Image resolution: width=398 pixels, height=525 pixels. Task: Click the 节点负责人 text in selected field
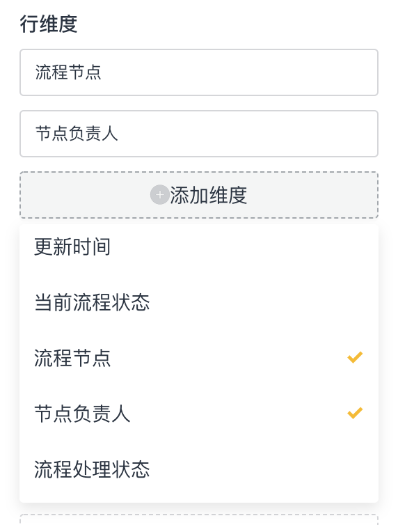77,134
